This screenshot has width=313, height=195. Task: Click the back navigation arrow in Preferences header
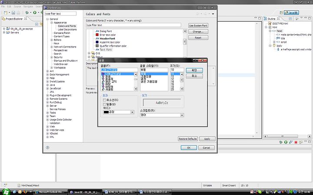click(198, 14)
